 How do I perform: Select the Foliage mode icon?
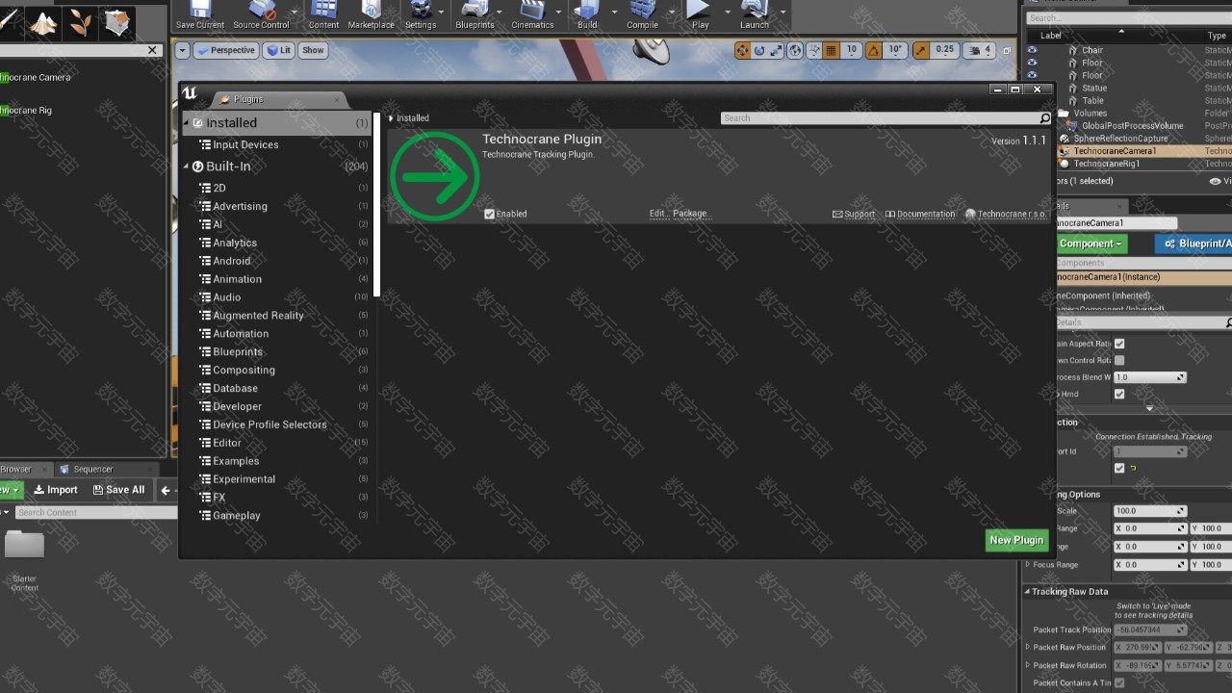point(81,22)
